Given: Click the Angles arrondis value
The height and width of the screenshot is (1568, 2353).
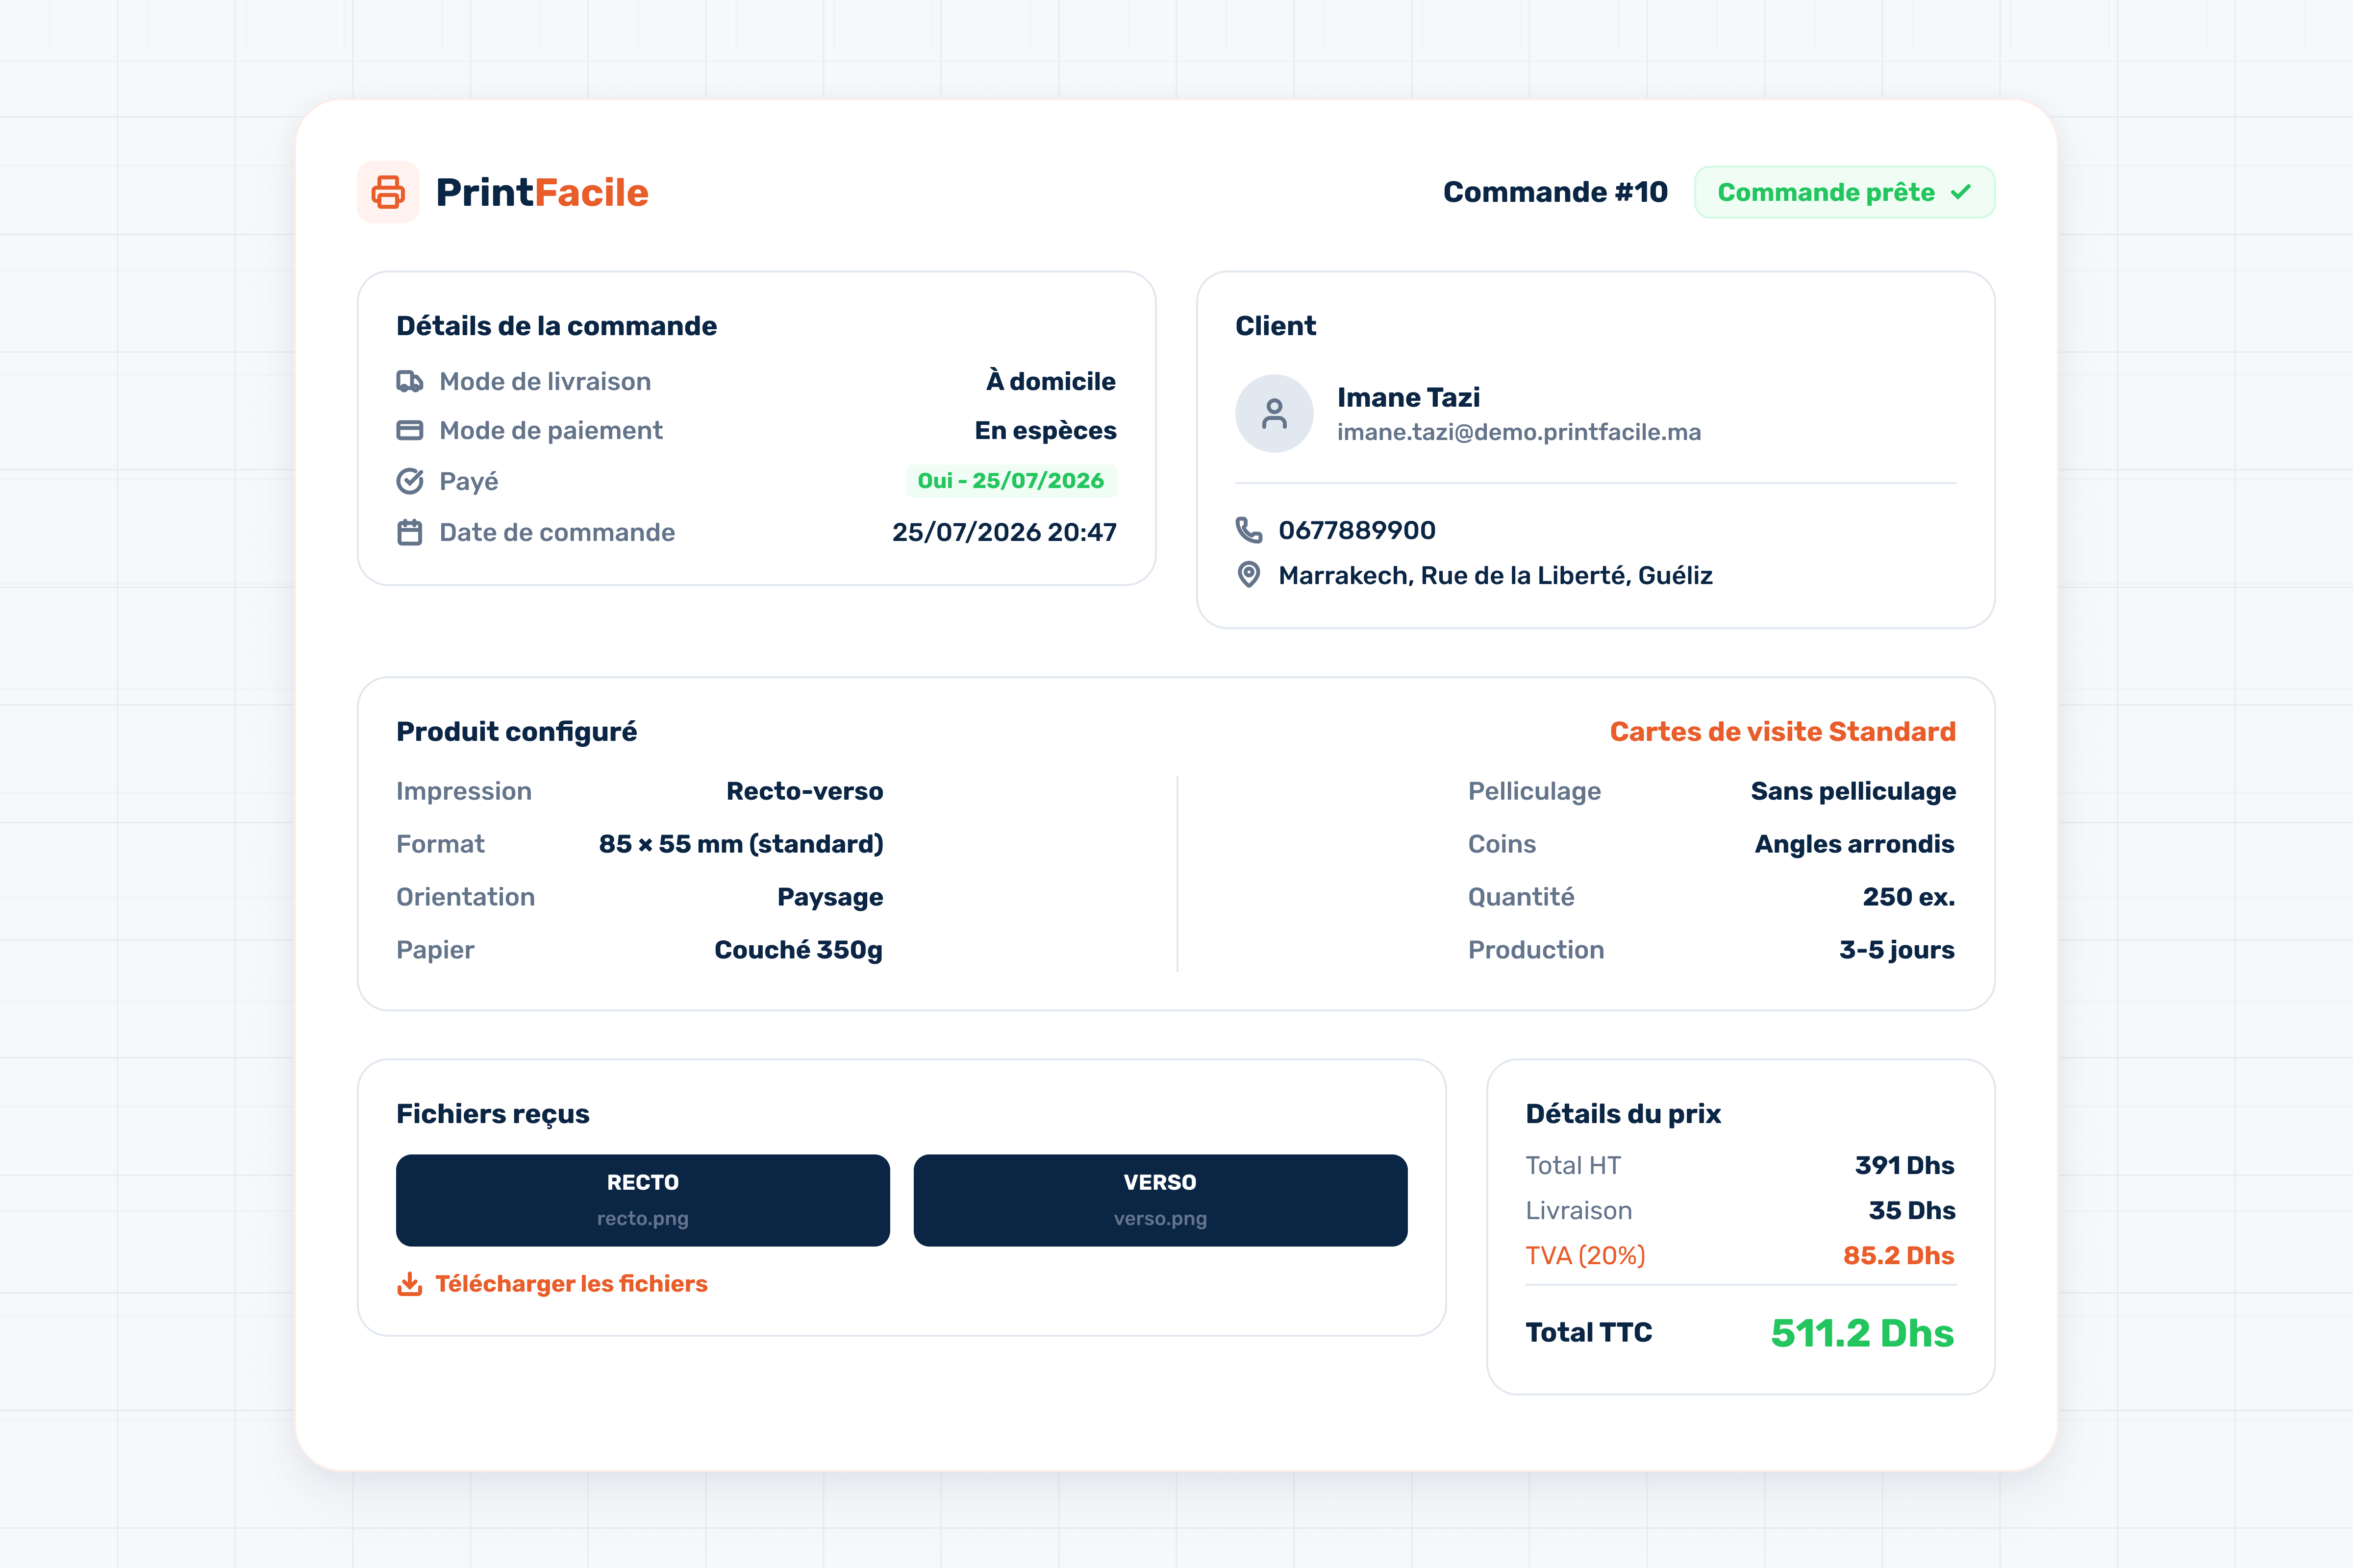Looking at the screenshot, I should [x=1855, y=844].
